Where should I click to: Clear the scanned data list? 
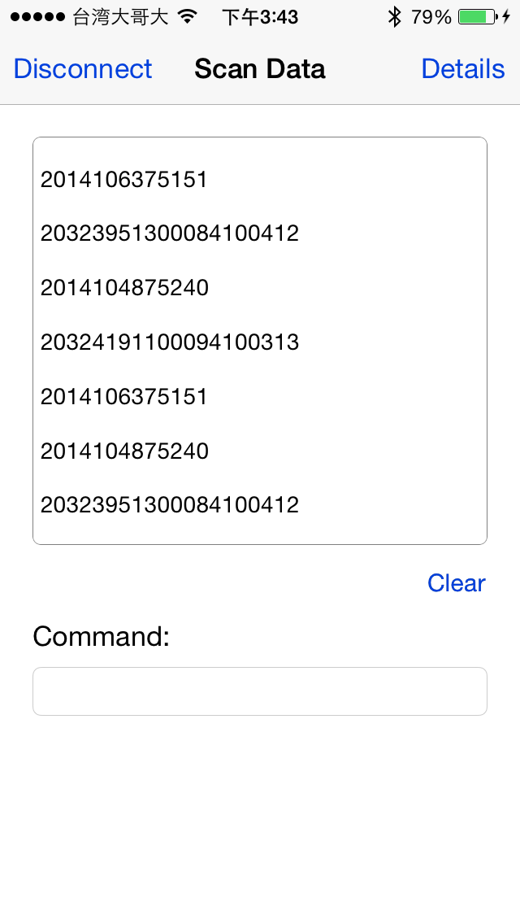point(457,583)
